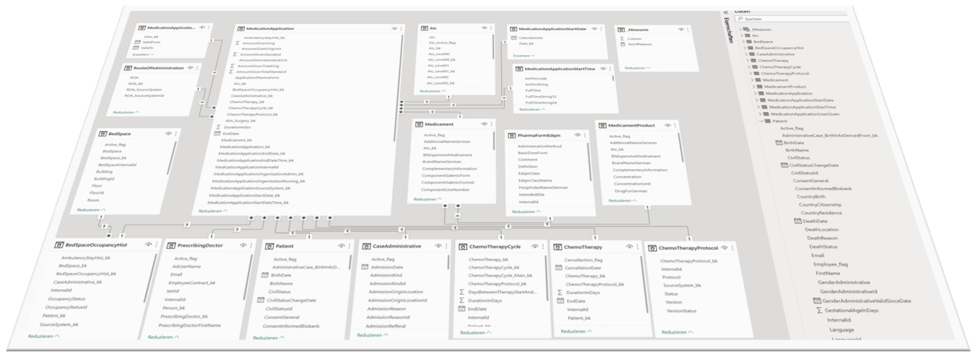
Task: Toggle visibility eye on BedSpaceOccupancyHist table
Action: 149,245
